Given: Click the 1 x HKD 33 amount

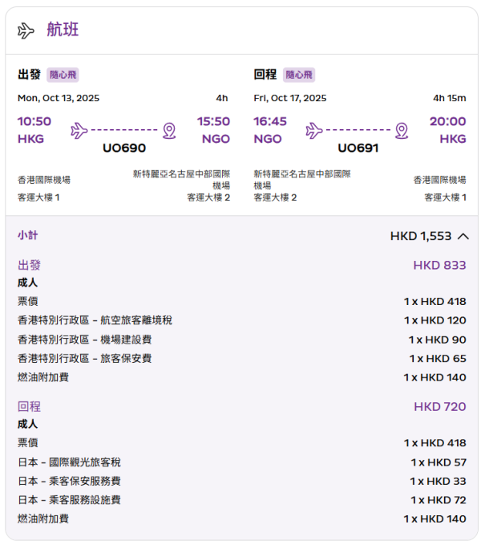Looking at the screenshot, I should tap(438, 482).
